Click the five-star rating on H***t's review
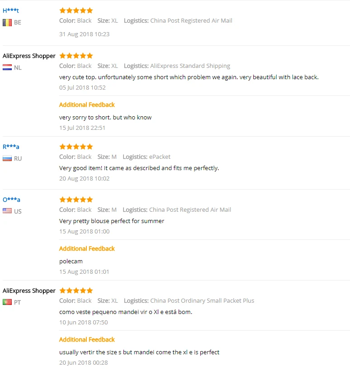 pyautogui.click(x=76, y=10)
